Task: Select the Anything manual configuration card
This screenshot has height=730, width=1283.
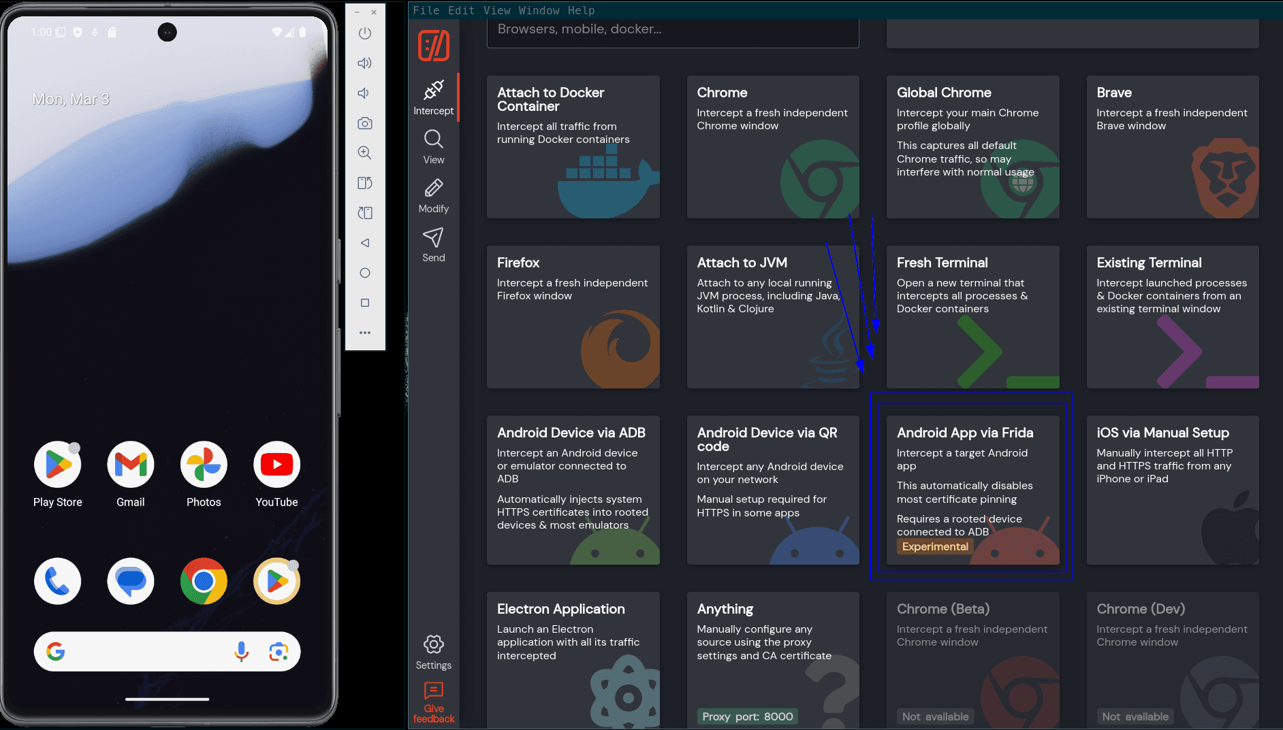Action: click(x=773, y=660)
